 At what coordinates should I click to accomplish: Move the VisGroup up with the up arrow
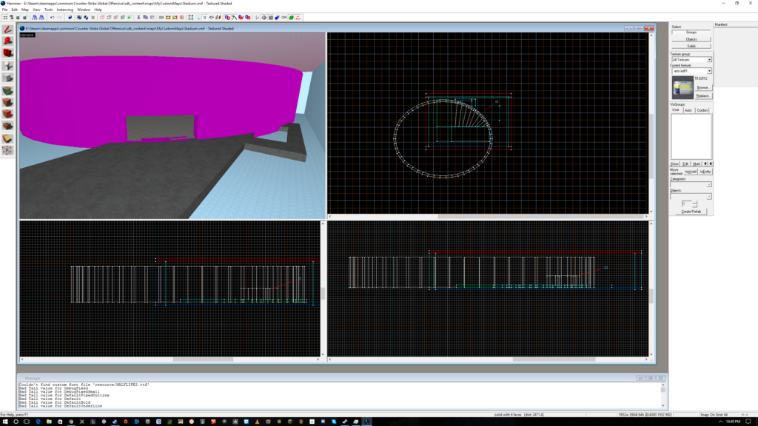[705, 163]
